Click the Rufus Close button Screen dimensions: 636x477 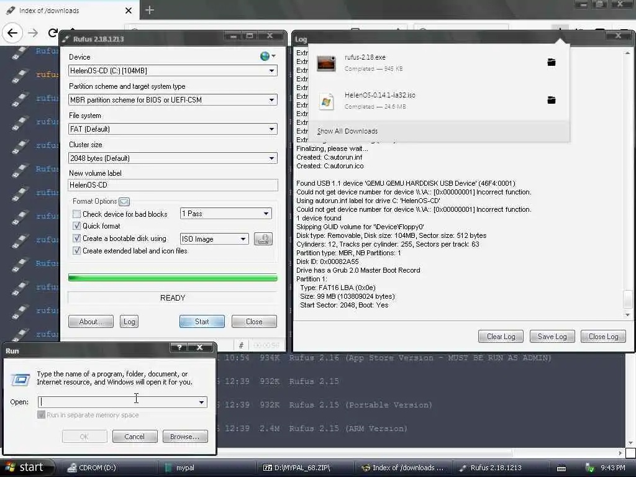[x=254, y=322]
